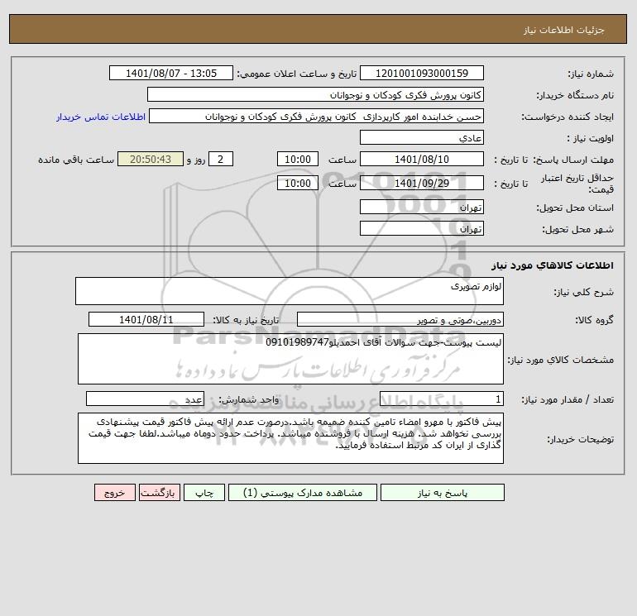Image resolution: width=637 pixels, height=616 pixels.
Task: Click the remaining days field showing 2
Action: click(x=221, y=160)
